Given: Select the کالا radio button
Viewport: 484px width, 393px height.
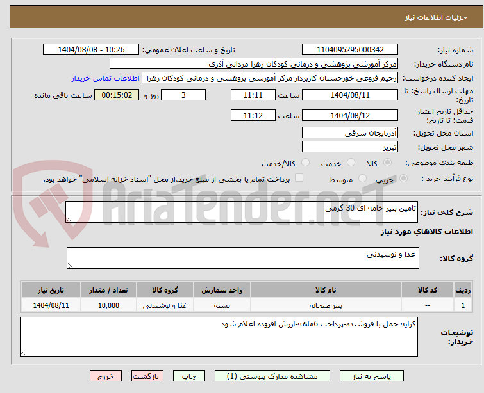Looking at the screenshot, I should (387, 163).
